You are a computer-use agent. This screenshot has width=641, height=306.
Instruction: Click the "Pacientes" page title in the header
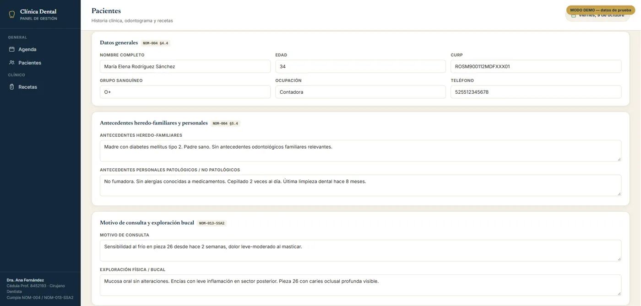coord(106,11)
